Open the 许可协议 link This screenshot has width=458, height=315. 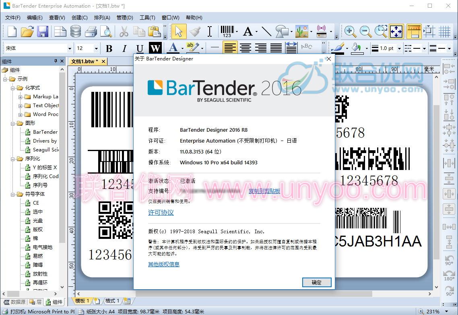coord(161,213)
